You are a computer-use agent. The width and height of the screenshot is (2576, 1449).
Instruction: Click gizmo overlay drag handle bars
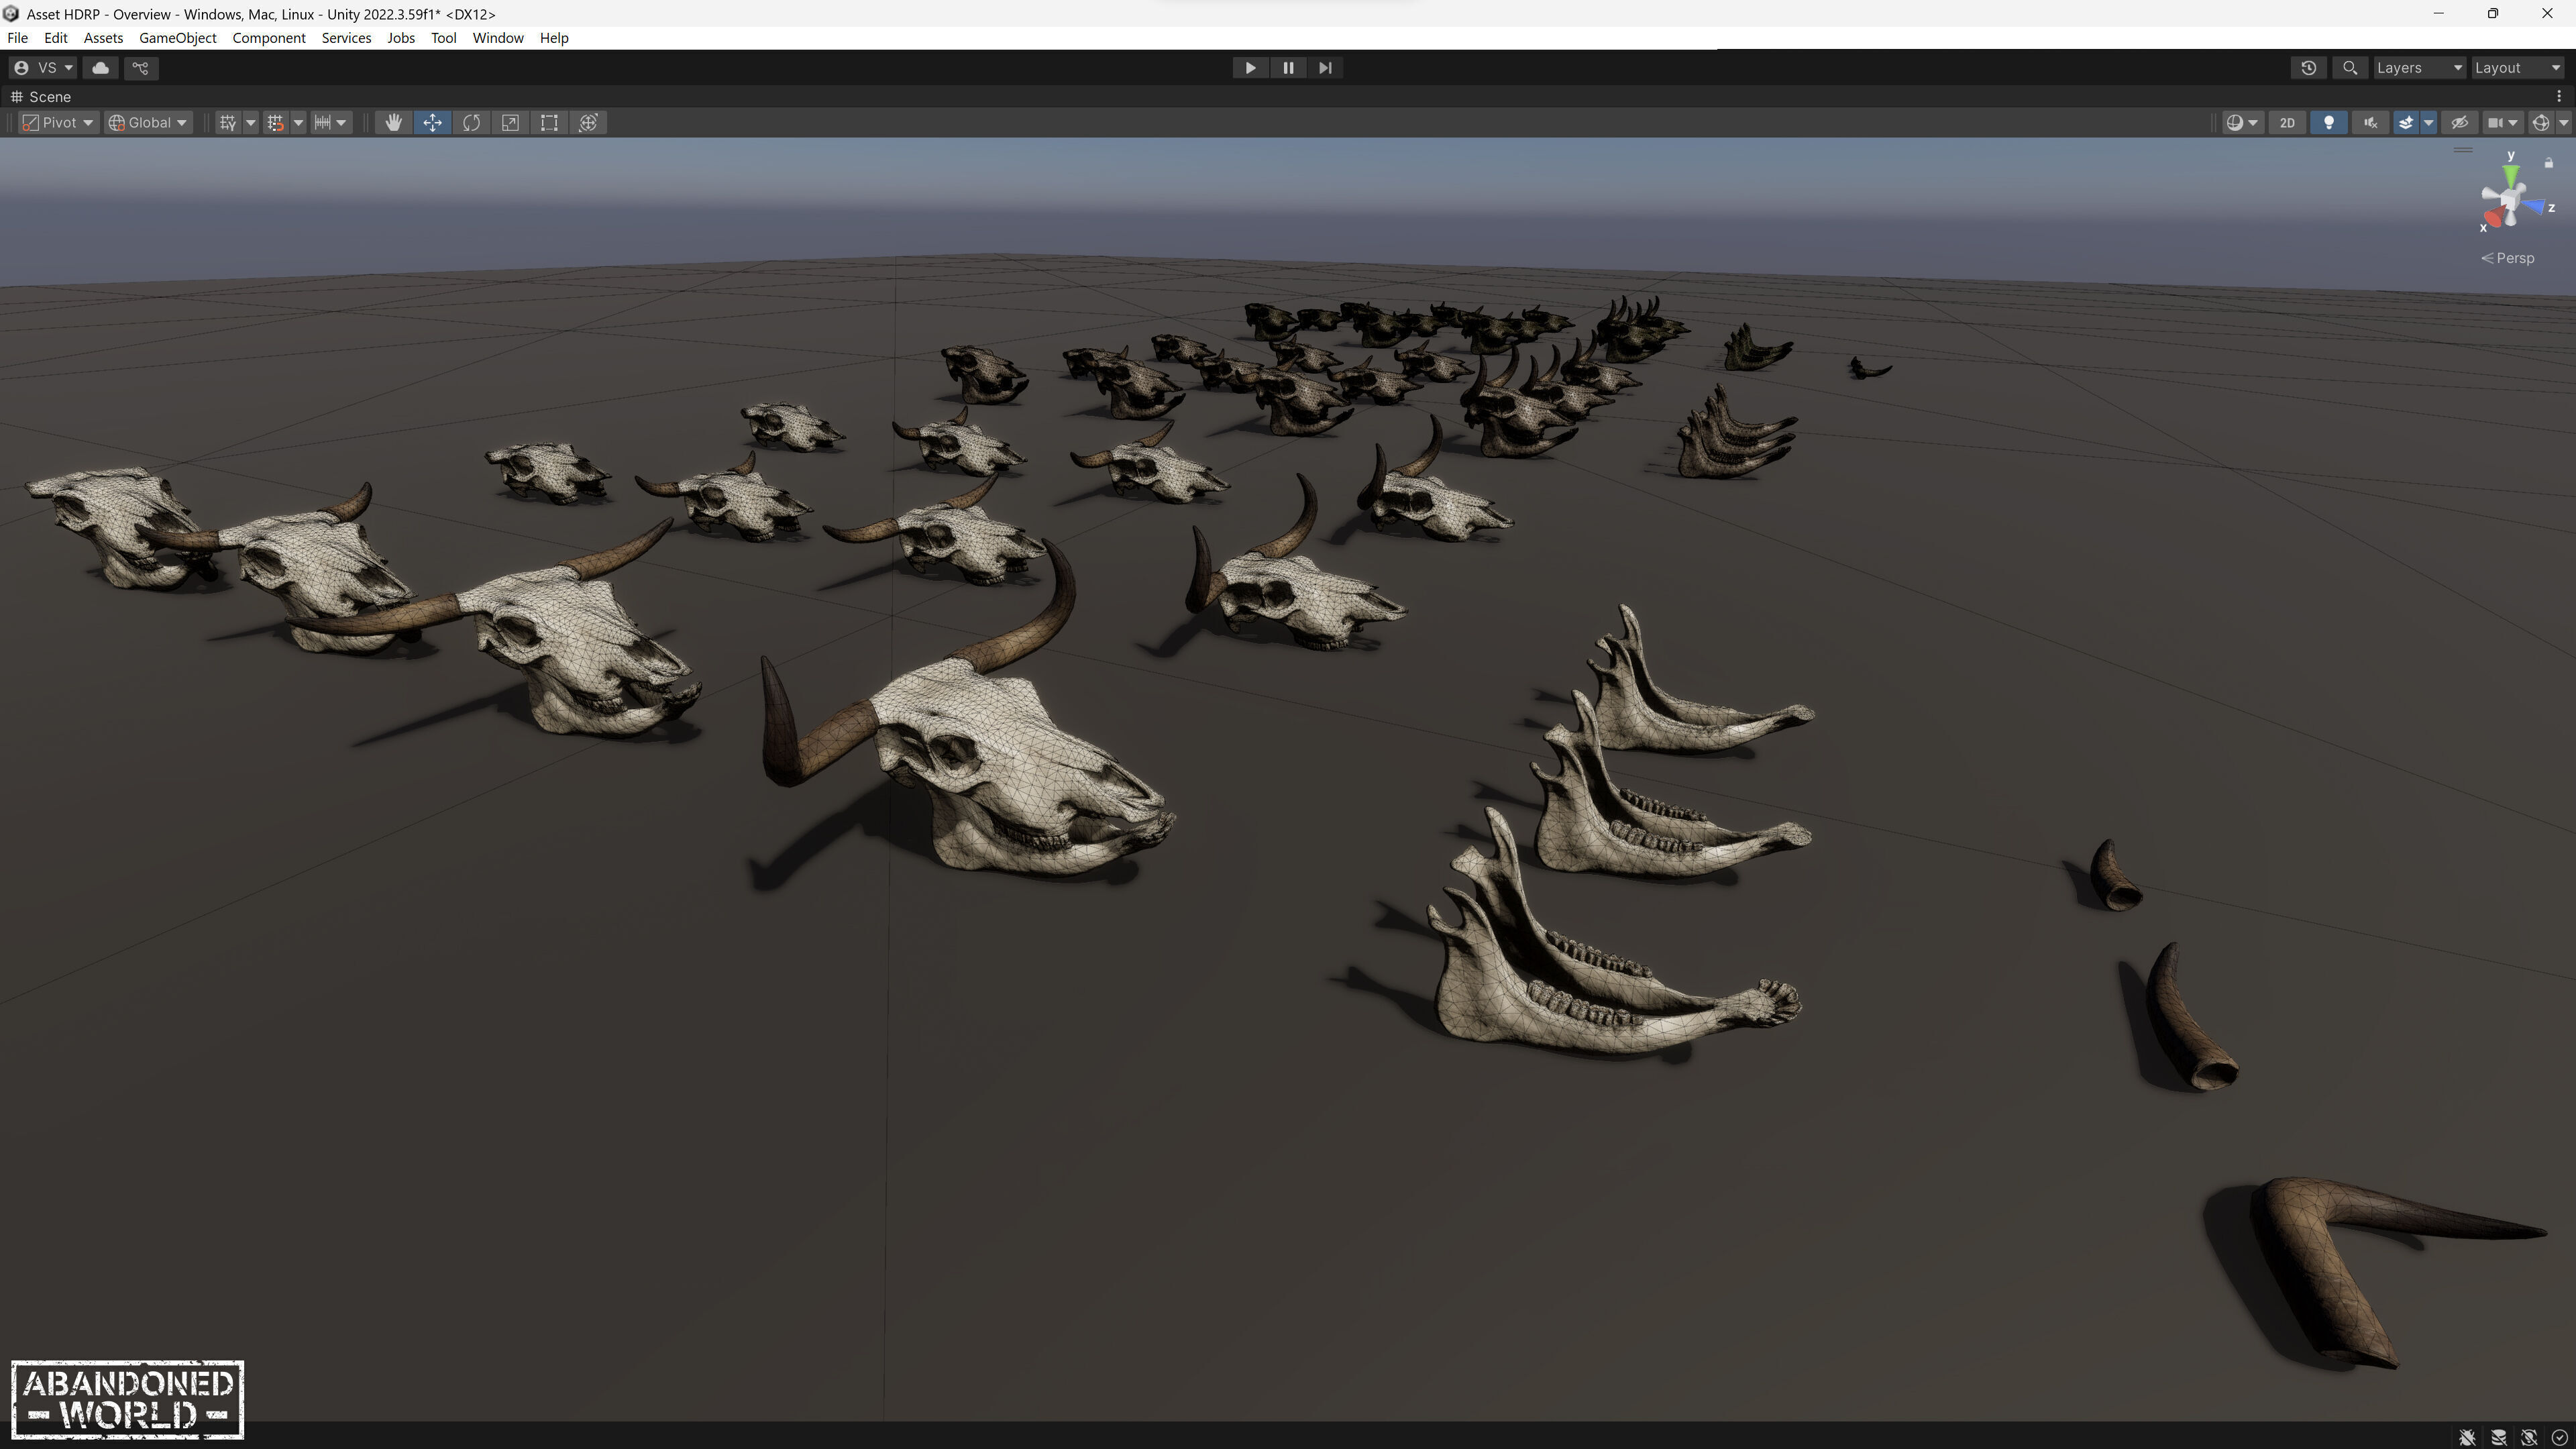click(x=2463, y=150)
